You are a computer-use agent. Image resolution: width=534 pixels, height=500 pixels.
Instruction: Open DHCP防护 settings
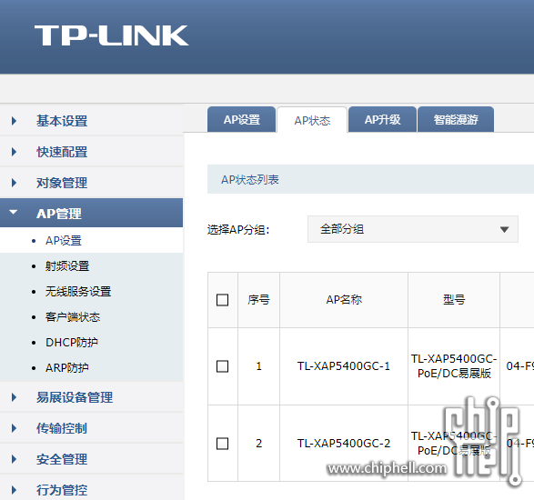click(x=72, y=342)
